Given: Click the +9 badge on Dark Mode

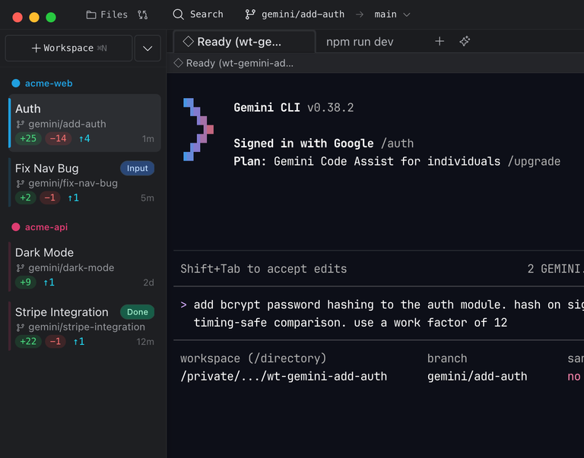Looking at the screenshot, I should [26, 282].
